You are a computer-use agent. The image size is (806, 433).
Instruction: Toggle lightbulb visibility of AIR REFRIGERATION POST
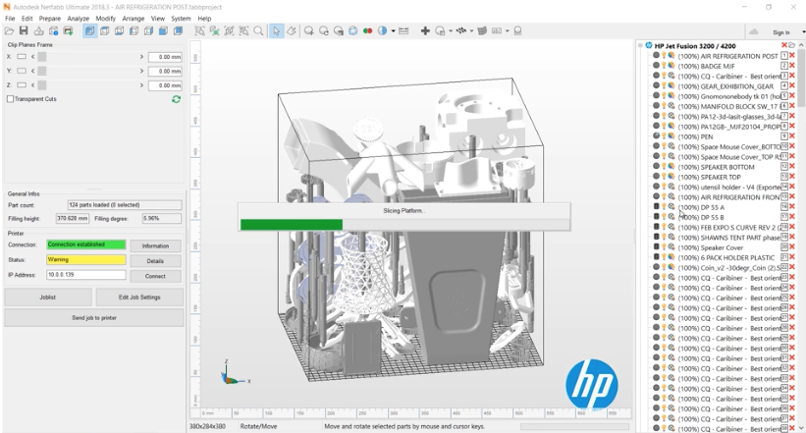click(x=664, y=56)
